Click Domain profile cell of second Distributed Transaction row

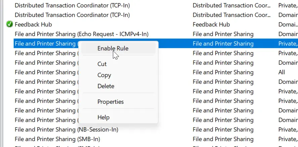point(288,15)
